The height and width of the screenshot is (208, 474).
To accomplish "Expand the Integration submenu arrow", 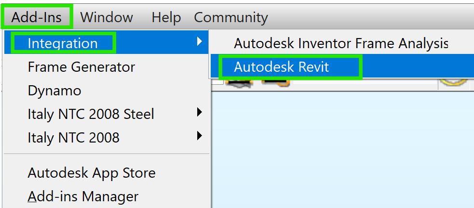I will tap(199, 41).
